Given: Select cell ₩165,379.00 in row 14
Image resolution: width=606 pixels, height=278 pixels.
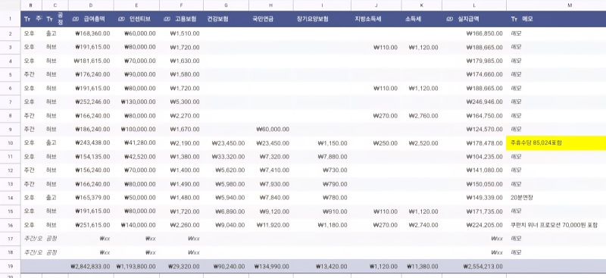Looking at the screenshot, I should pos(91,198).
